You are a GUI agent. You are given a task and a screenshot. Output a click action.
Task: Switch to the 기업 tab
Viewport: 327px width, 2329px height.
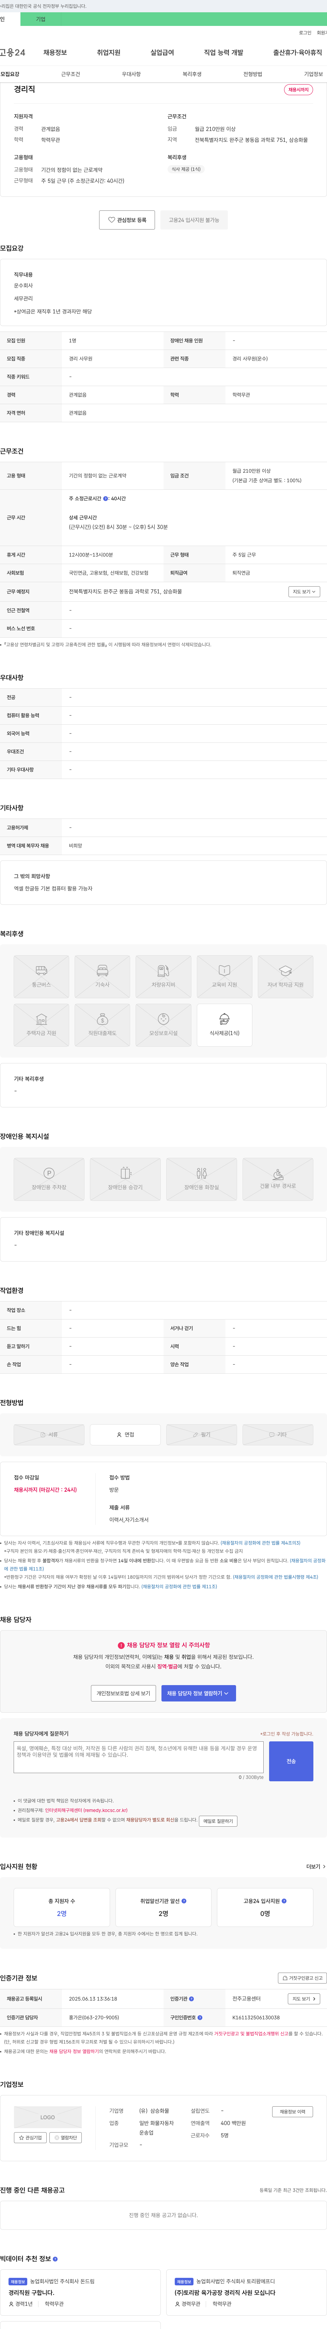(40, 19)
